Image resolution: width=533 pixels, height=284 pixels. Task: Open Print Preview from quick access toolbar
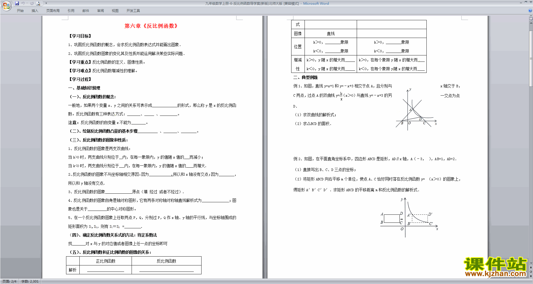click(38, 3)
